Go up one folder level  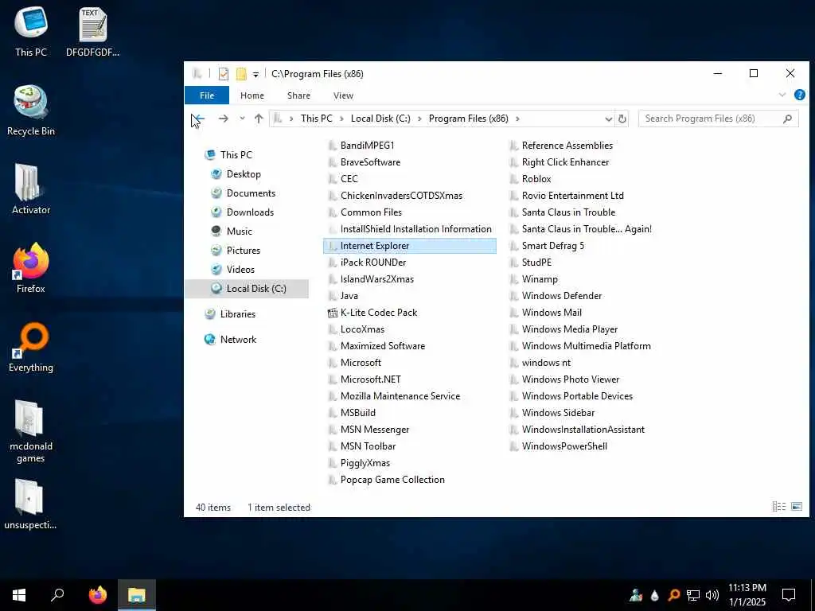click(x=259, y=119)
